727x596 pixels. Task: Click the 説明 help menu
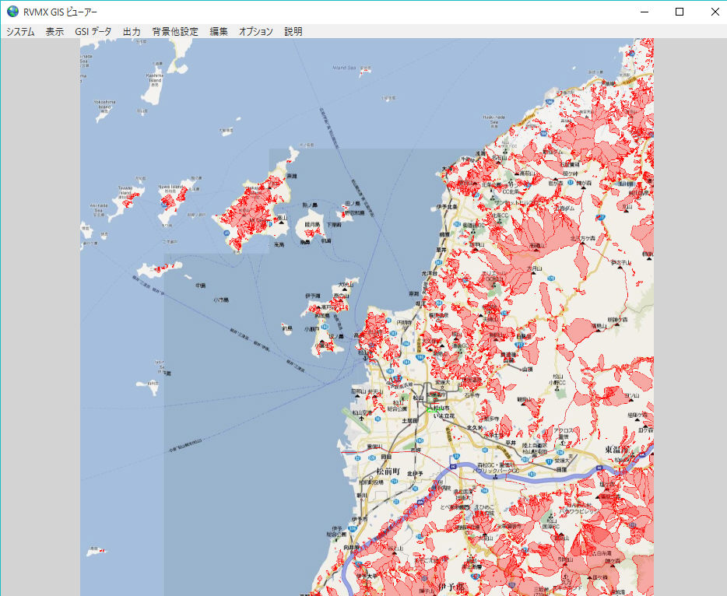tap(293, 32)
